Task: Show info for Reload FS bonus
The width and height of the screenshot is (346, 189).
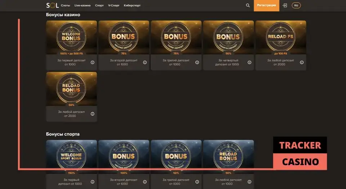Action: point(302,63)
